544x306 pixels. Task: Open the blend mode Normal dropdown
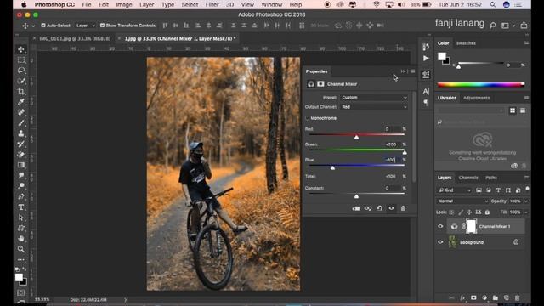click(462, 201)
